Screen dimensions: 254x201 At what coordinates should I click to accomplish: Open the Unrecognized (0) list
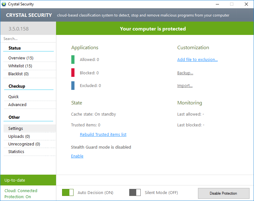pyautogui.click(x=30, y=144)
